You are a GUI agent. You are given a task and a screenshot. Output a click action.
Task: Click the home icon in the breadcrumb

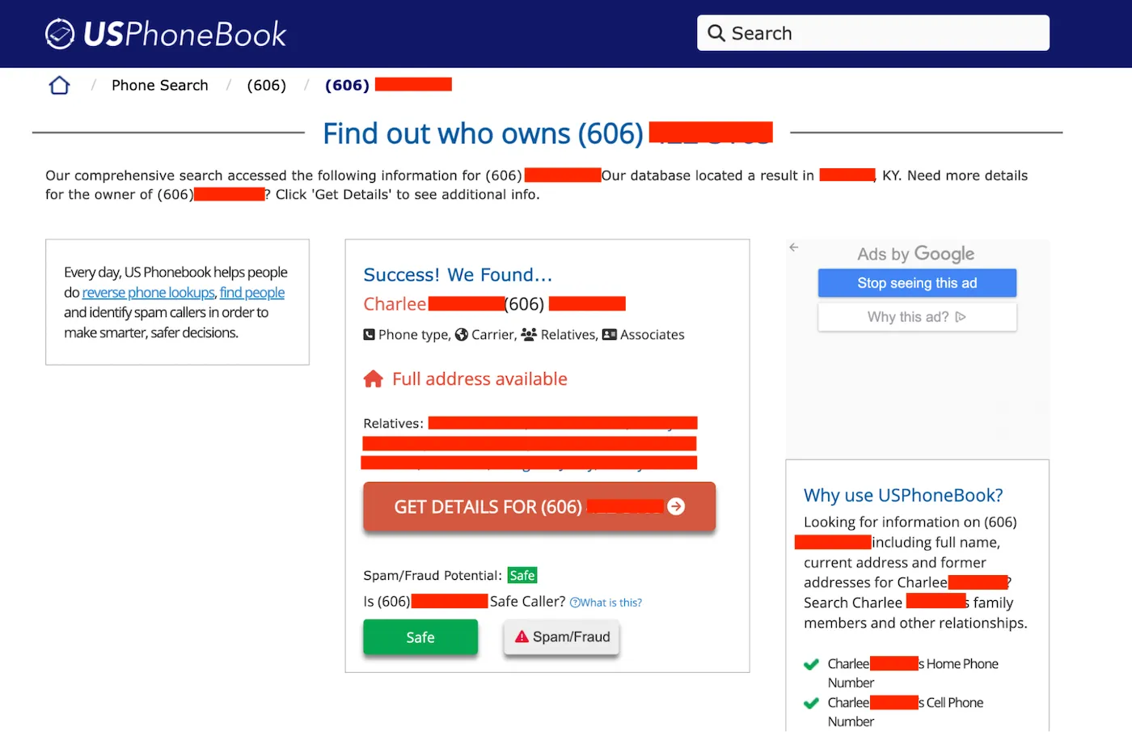[58, 84]
